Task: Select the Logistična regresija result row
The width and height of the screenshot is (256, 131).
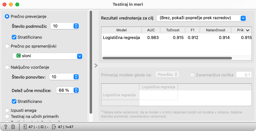Action: 122,38
